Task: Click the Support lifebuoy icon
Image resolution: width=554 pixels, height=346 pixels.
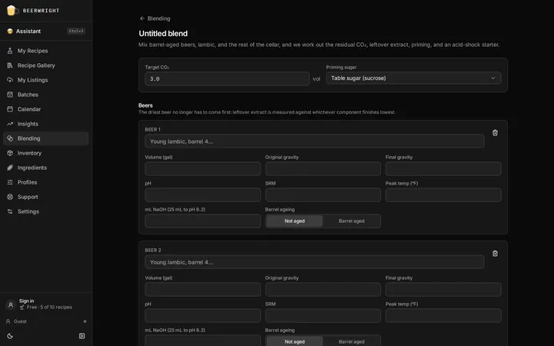Action: click(x=10, y=197)
